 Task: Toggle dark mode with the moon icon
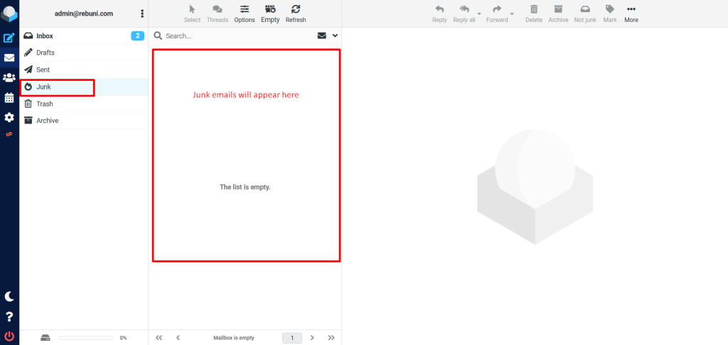pos(9,297)
